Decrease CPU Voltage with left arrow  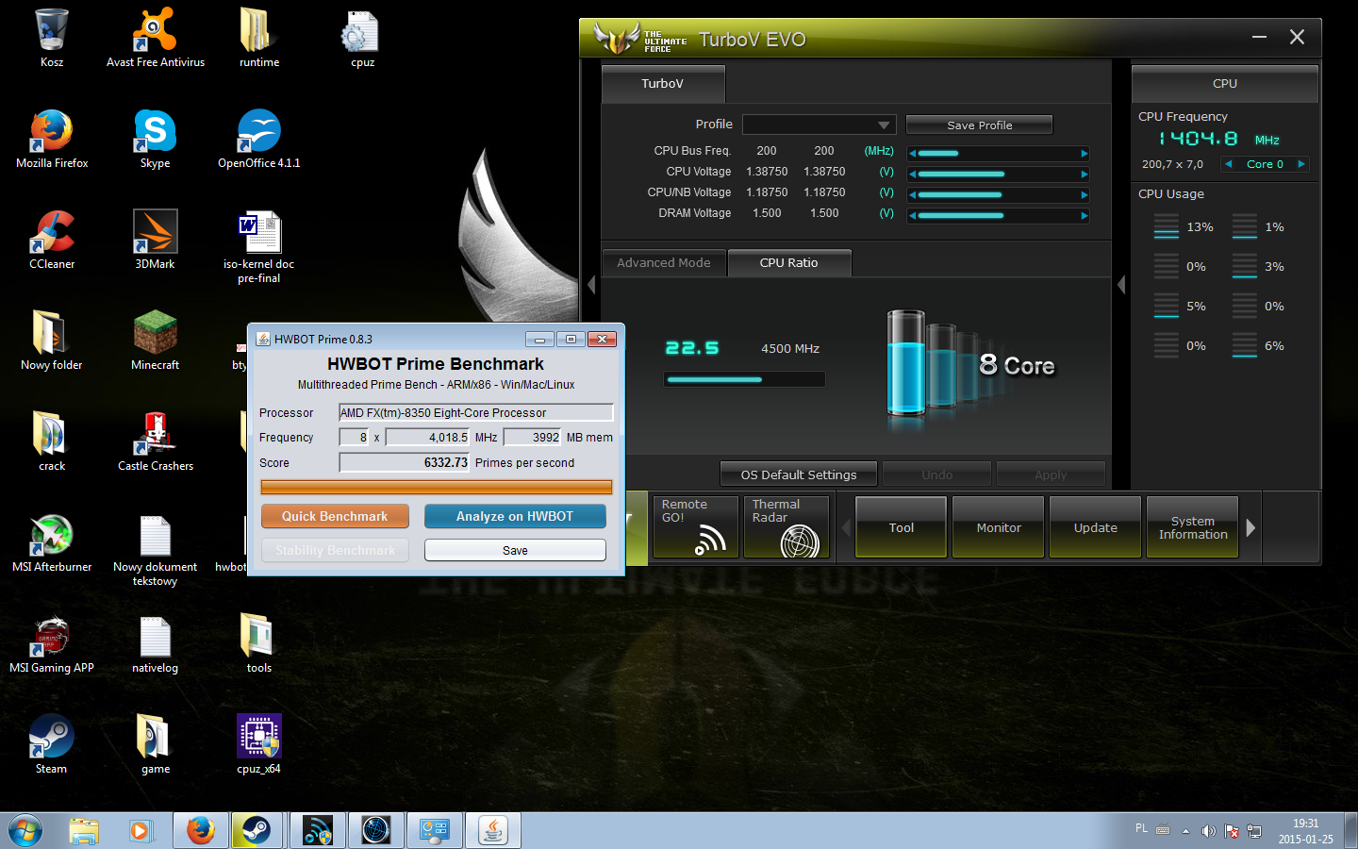[x=913, y=174]
